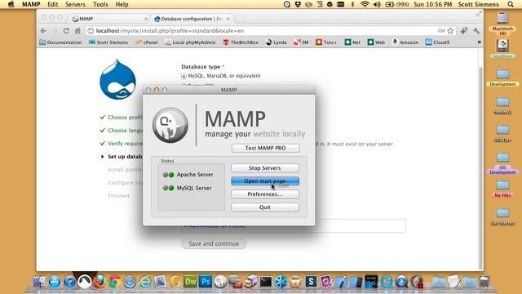Image resolution: width=522 pixels, height=294 pixels.
Task: Switch to the MAMP browser tab
Action: tap(108, 19)
